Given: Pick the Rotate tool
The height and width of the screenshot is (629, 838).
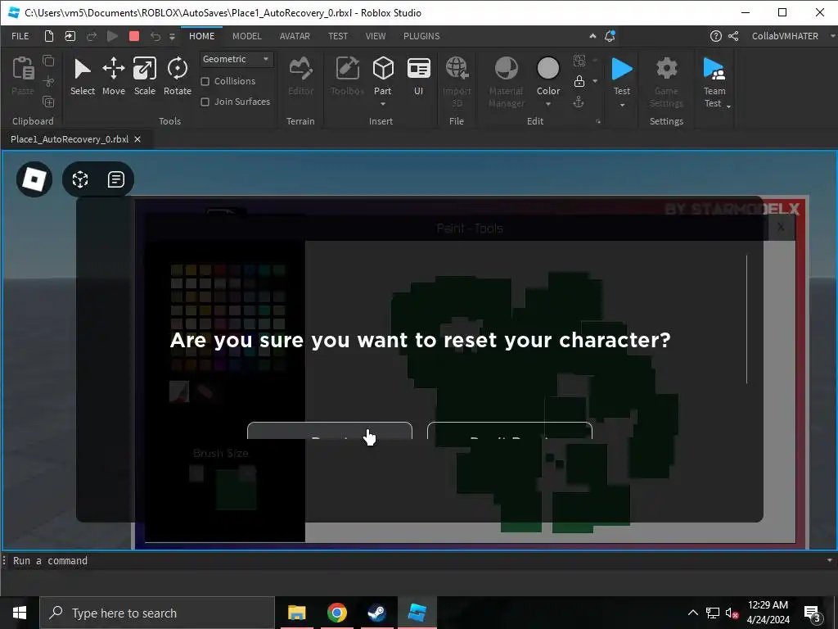Looking at the screenshot, I should [178, 76].
